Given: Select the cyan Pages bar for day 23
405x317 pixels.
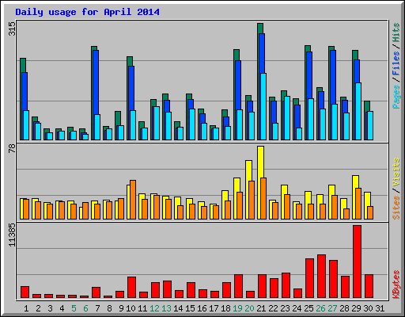Looking at the screenshot, I should click(x=287, y=118).
